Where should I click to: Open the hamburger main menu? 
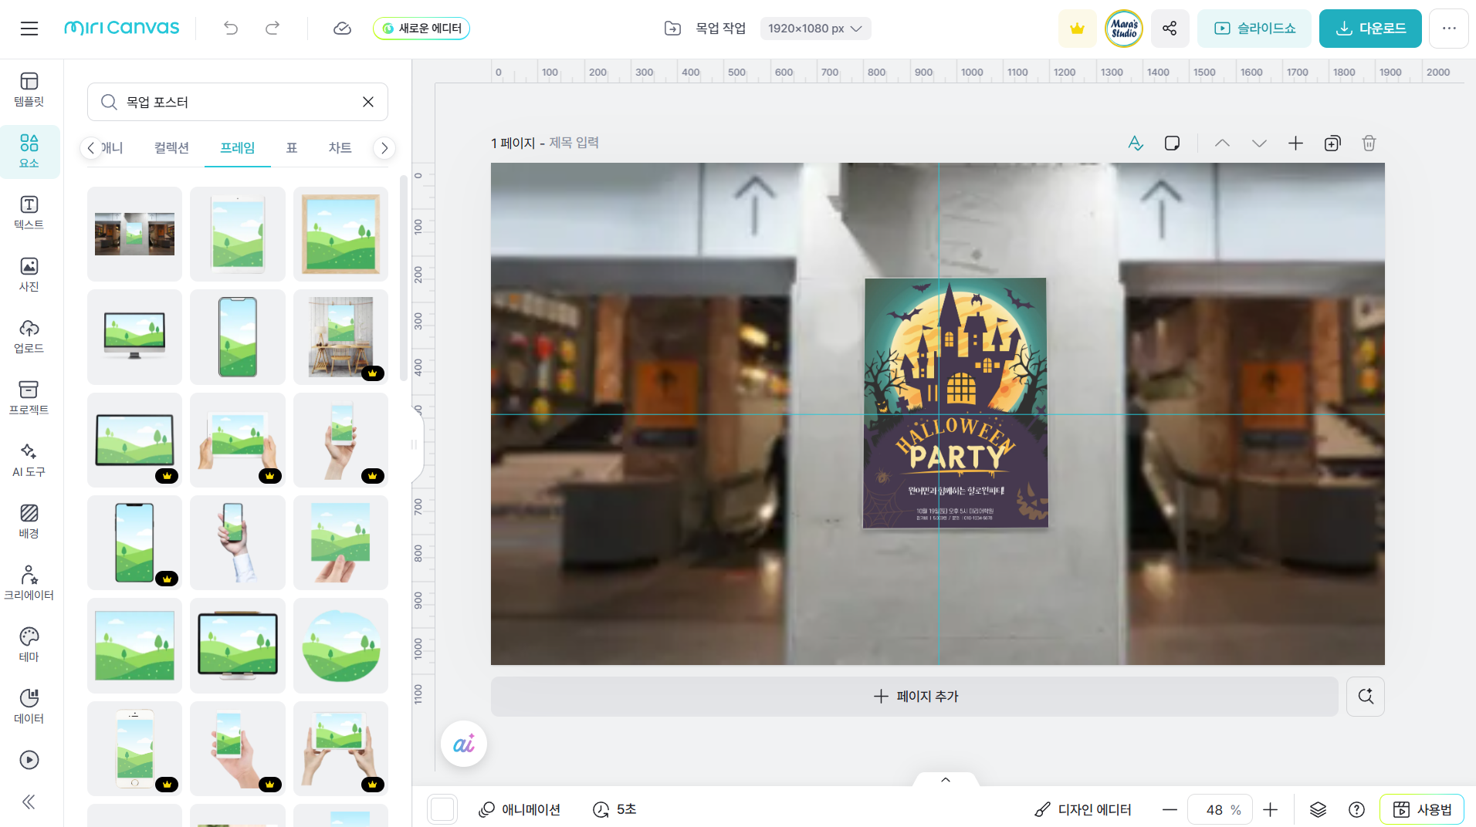click(x=29, y=29)
